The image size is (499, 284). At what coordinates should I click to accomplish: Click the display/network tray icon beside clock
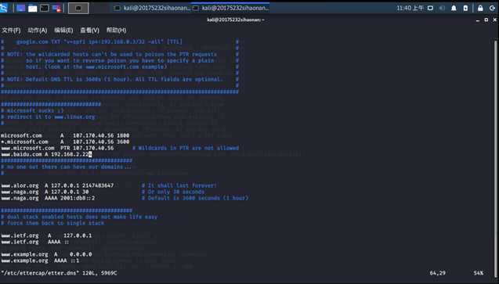pos(430,8)
